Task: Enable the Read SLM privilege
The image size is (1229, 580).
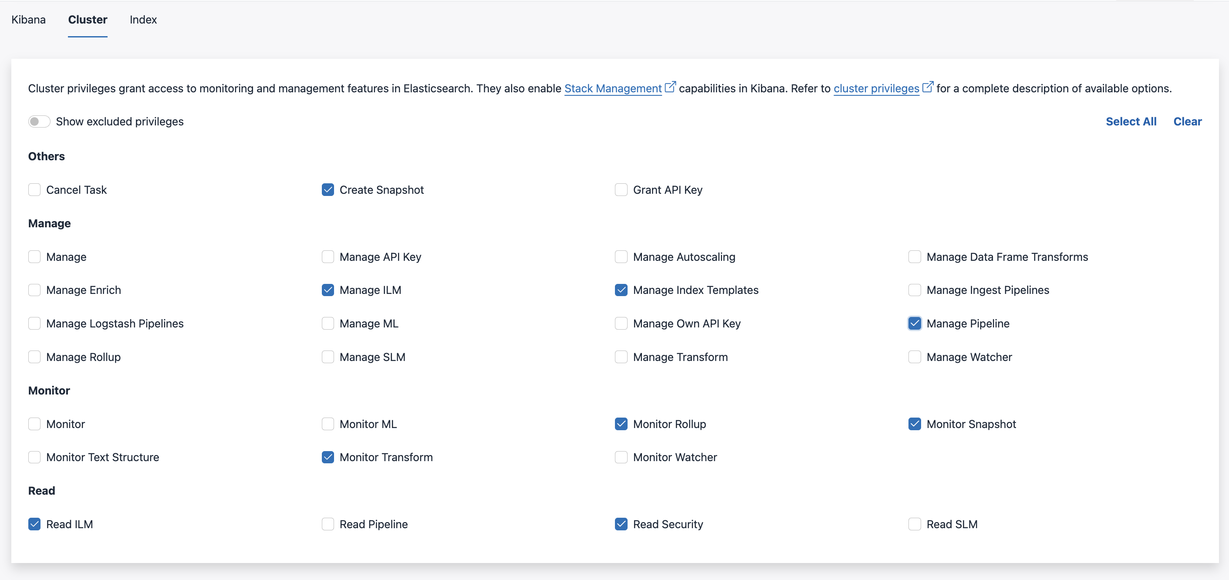Action: pos(914,524)
